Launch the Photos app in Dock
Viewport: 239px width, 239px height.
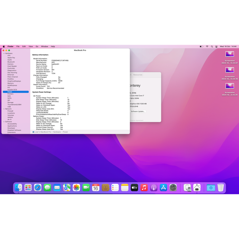point(76,188)
